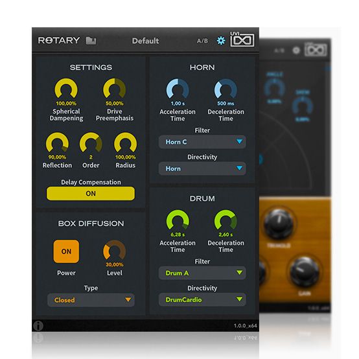Click the ROTARY logo title

(x=59, y=41)
